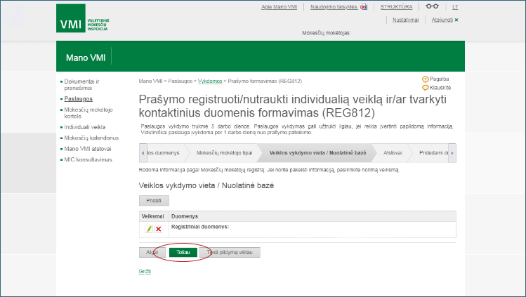This screenshot has height=297, width=526.
Task: Open Individuali veikla in sidebar
Action: point(85,127)
